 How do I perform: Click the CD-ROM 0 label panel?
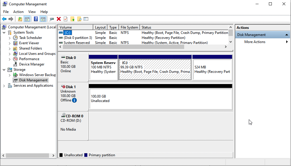73,126
